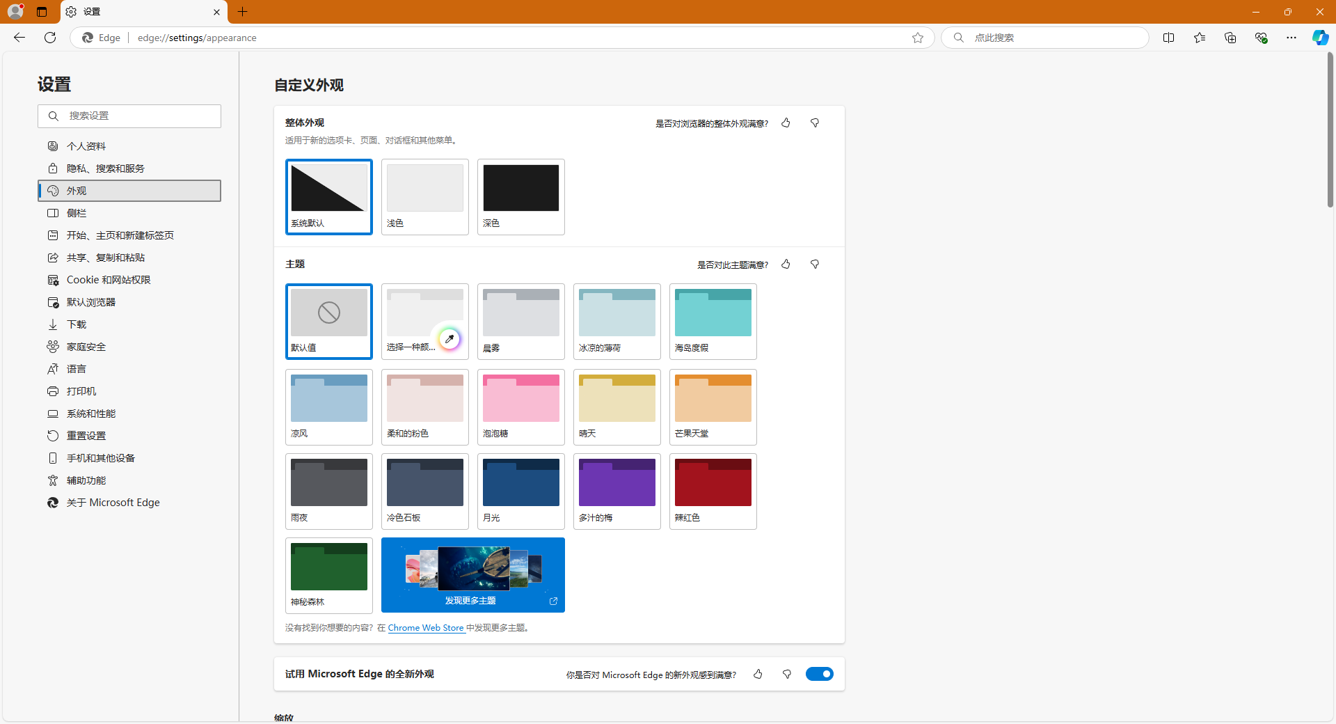Screen dimensions: 1336x724
Task: Thumbs up the new Edge look
Action: tap(758, 675)
